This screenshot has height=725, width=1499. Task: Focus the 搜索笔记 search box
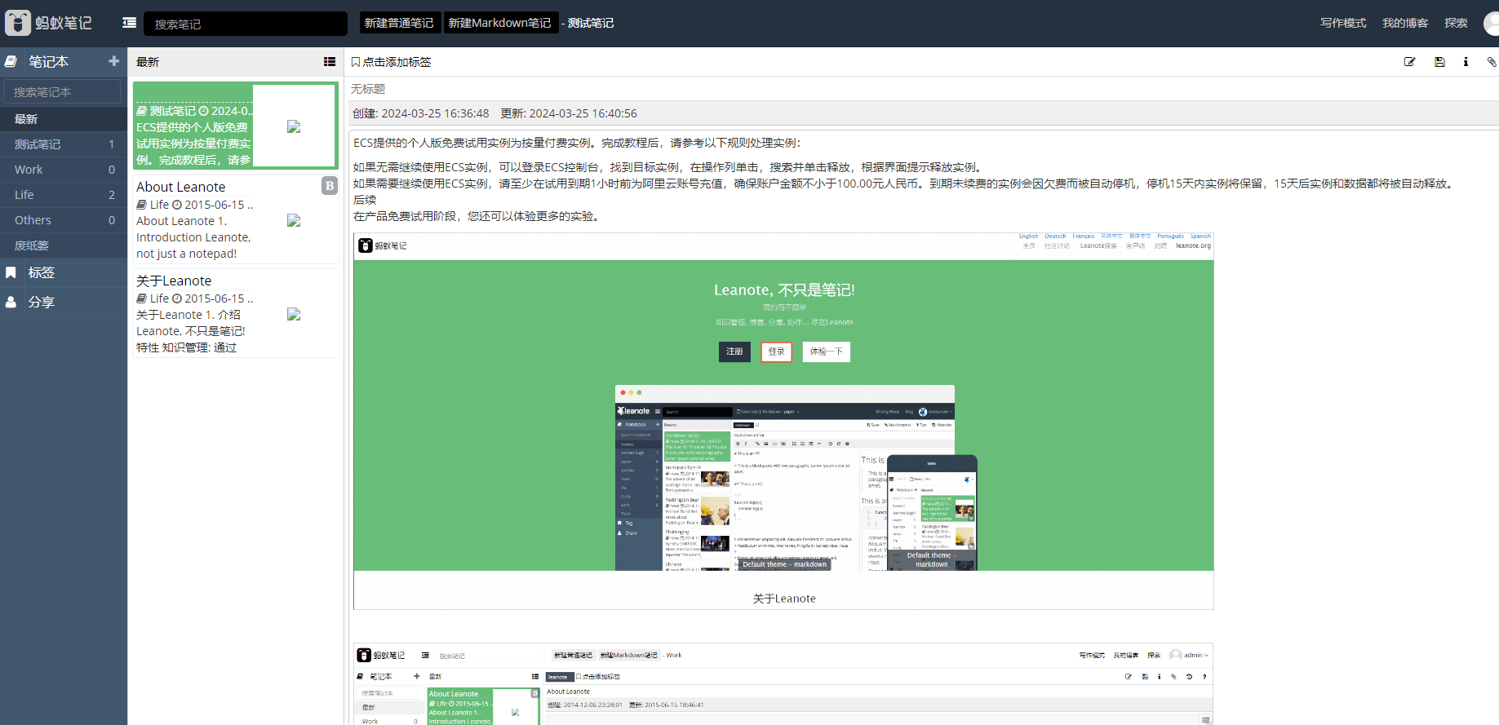(x=246, y=24)
